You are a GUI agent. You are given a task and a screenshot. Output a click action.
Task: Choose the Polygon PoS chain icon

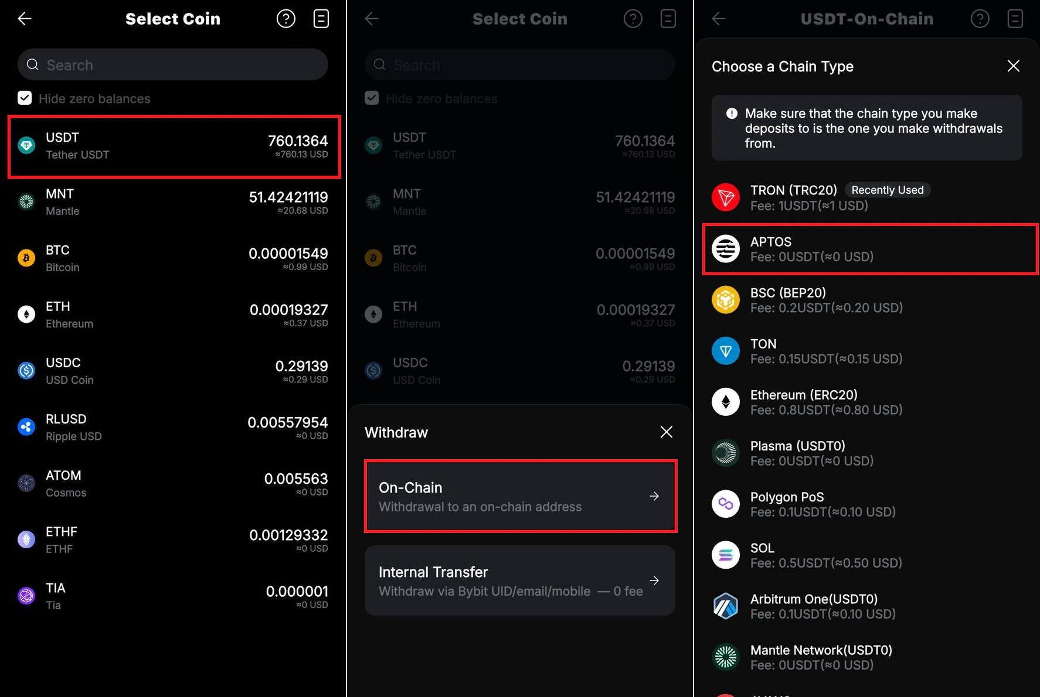[x=726, y=504]
